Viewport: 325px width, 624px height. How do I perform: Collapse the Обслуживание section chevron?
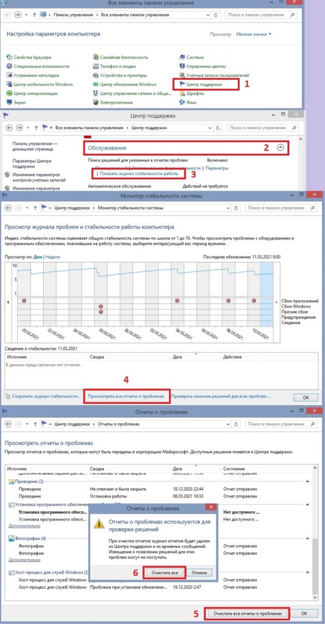click(281, 147)
